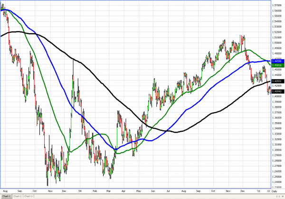Open the Chart-2 tab
This screenshot has width=285, height=199.
(x=18, y=196)
